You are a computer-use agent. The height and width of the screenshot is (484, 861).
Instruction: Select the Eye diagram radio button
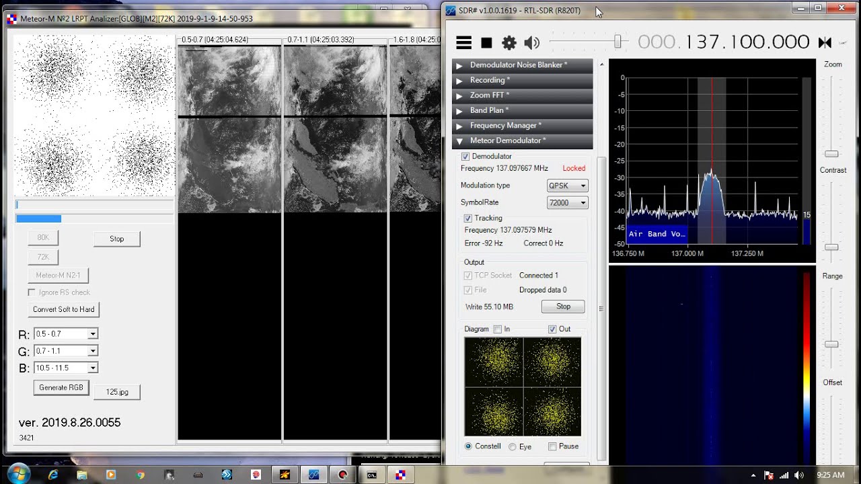(513, 447)
